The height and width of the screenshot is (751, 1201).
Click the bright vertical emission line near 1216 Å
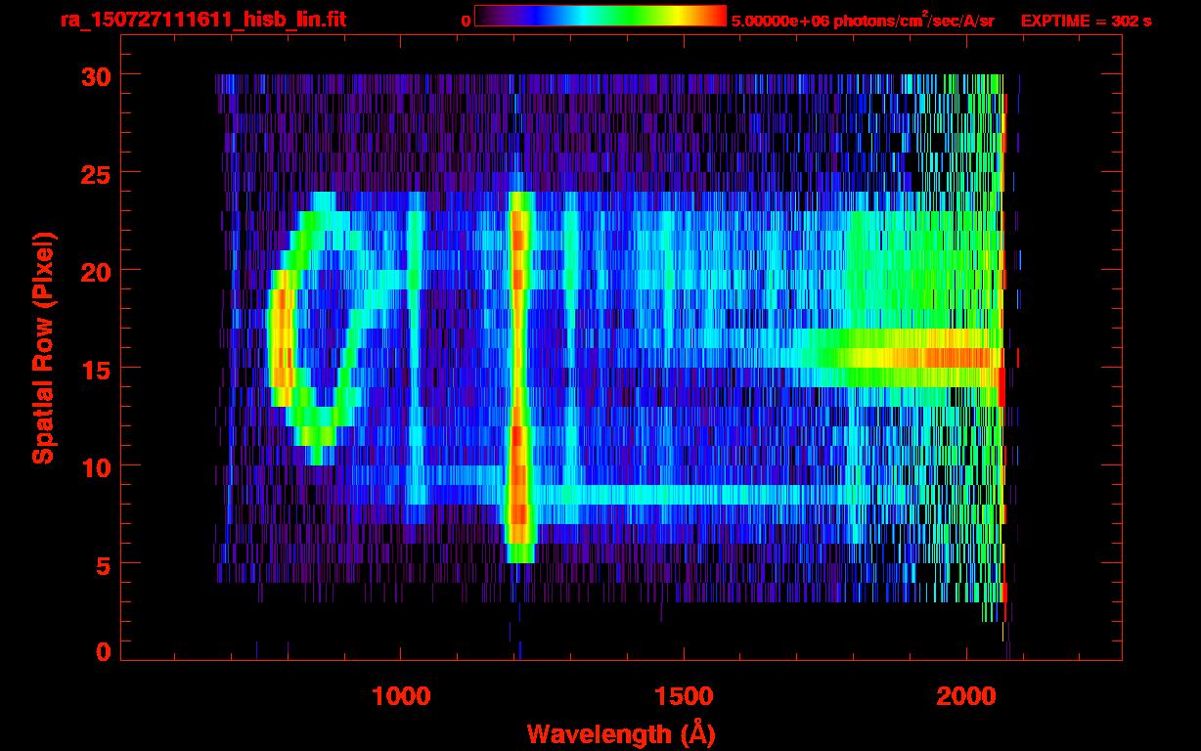point(519,376)
